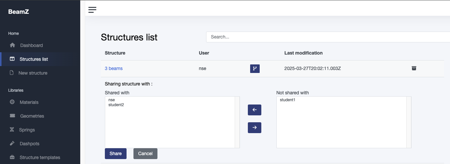Click the Dashboard home icon

(12, 45)
